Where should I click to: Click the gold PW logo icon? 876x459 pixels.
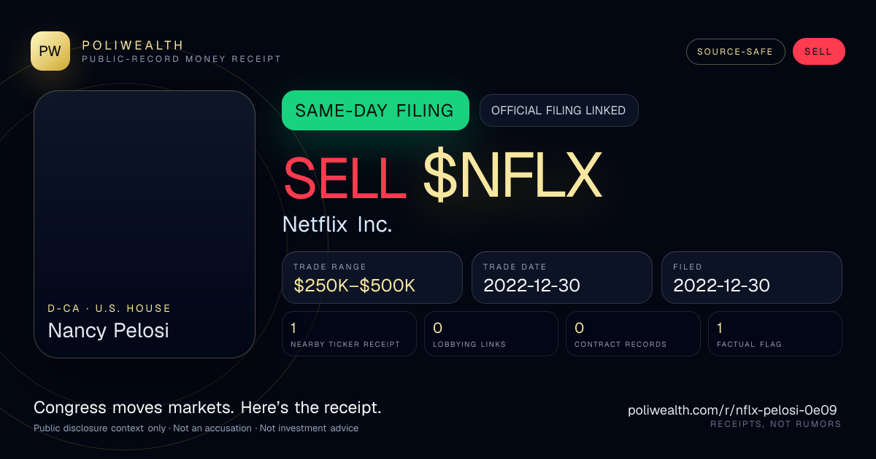pos(50,51)
